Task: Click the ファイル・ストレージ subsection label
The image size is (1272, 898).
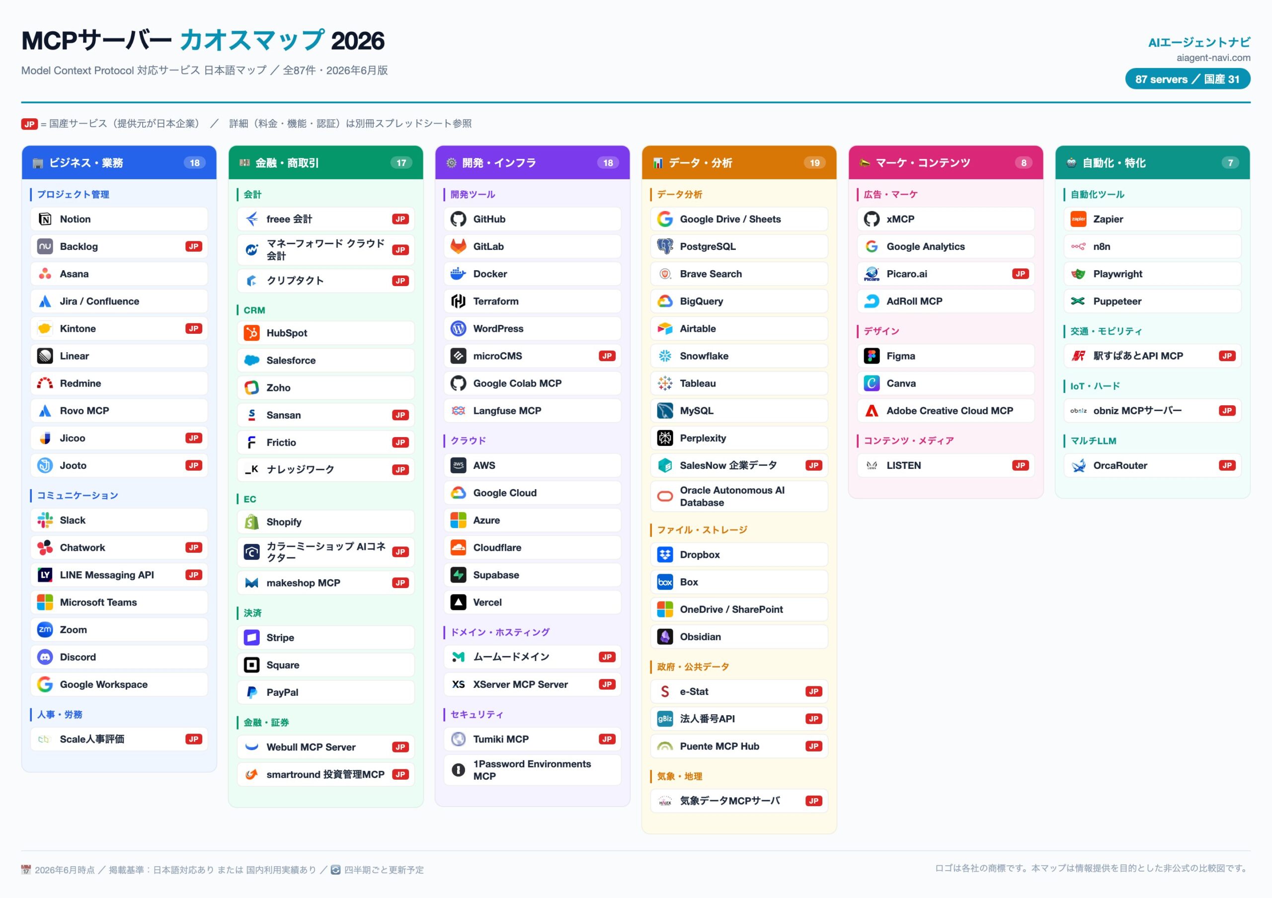Action: click(x=702, y=530)
